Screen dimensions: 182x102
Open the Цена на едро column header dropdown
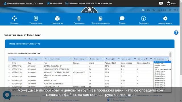[x=129, y=59]
